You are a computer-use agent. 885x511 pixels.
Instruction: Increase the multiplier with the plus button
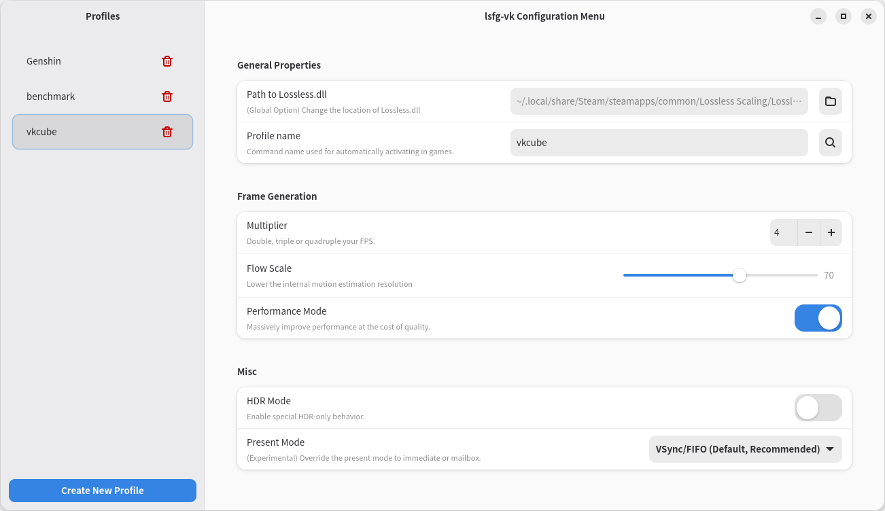click(831, 232)
